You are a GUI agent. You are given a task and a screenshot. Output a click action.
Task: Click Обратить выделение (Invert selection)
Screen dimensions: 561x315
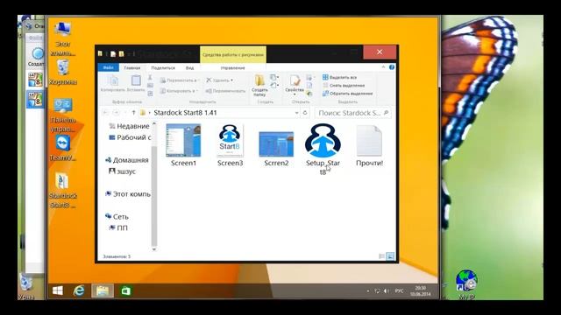[347, 94]
